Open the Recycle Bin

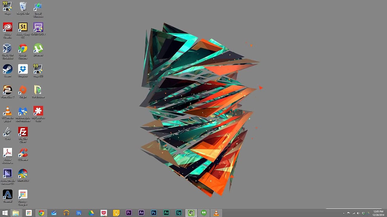tap(23, 8)
